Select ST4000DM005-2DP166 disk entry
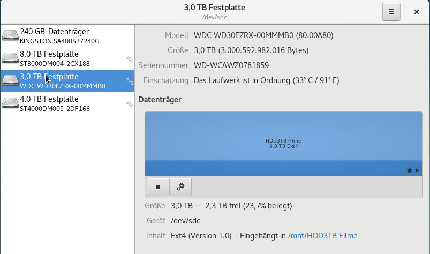This screenshot has height=254, width=430. [x=67, y=103]
